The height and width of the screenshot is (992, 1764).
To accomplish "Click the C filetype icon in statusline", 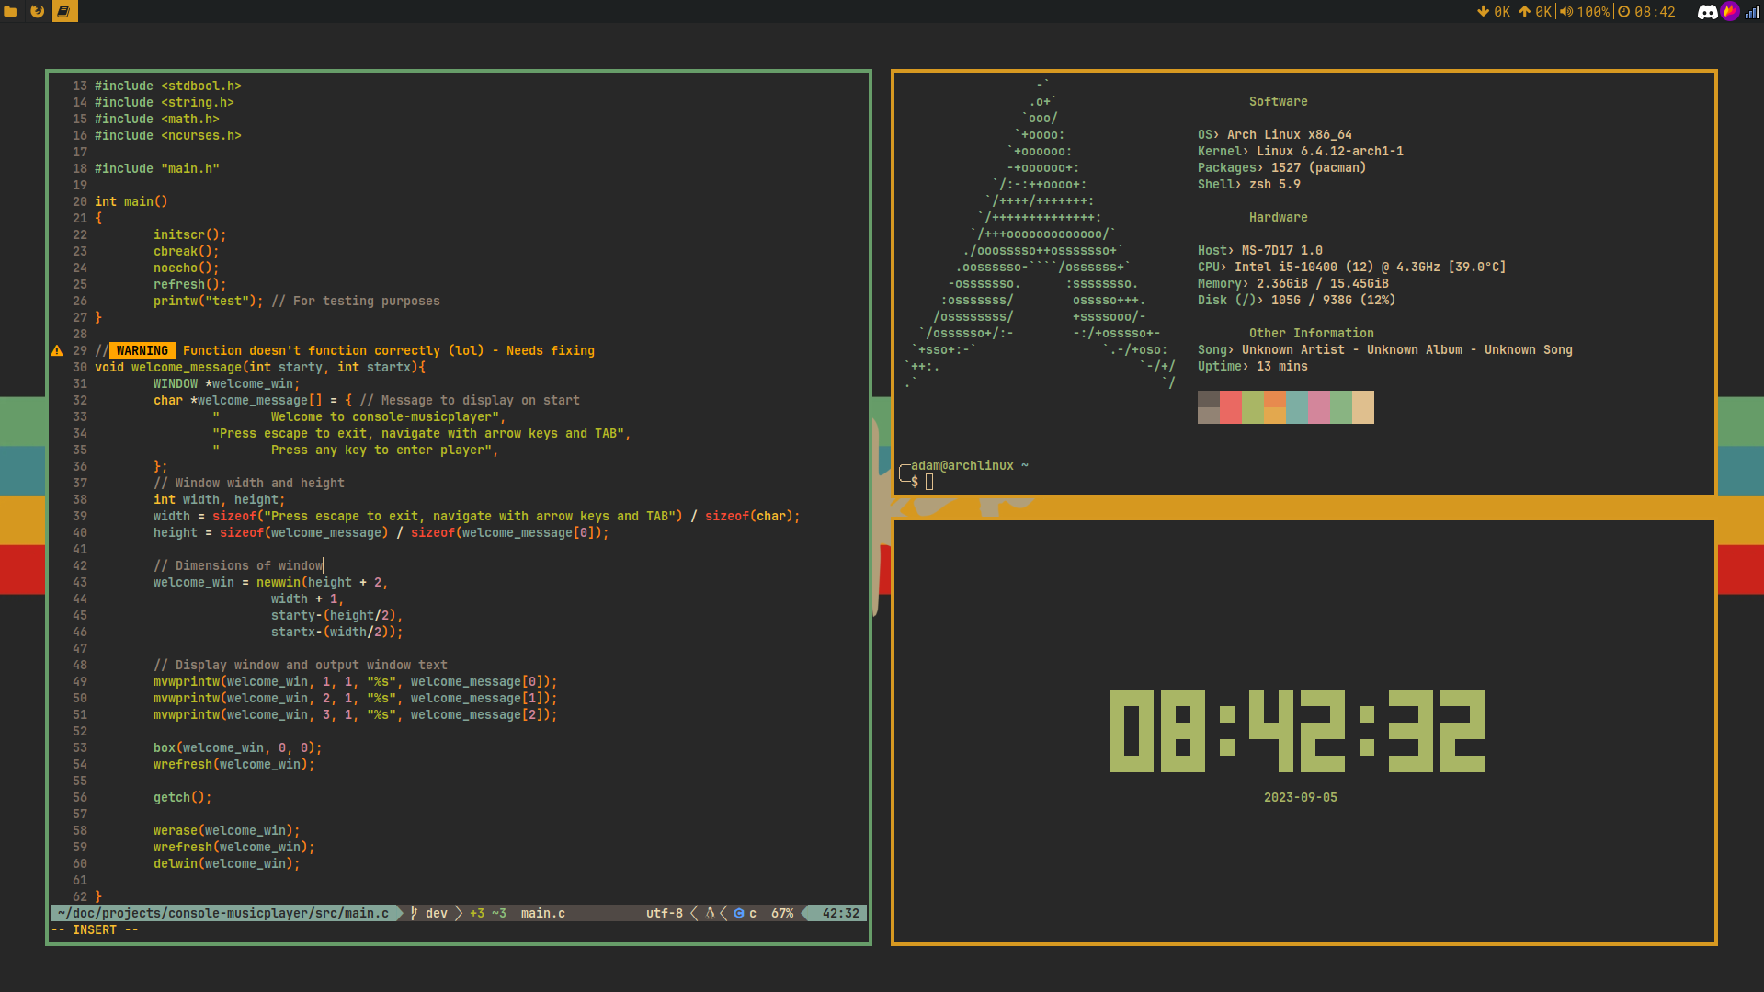I will [739, 913].
